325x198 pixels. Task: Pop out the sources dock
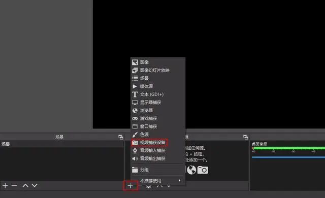click(x=246, y=137)
